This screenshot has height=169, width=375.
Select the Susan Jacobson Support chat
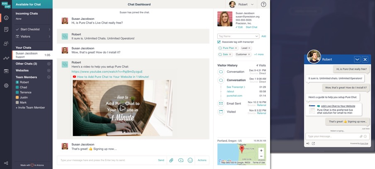click(32, 55)
